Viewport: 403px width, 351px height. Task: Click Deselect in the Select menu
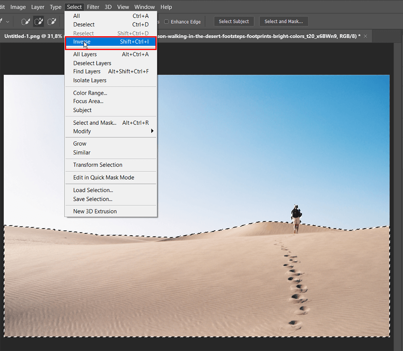84,24
